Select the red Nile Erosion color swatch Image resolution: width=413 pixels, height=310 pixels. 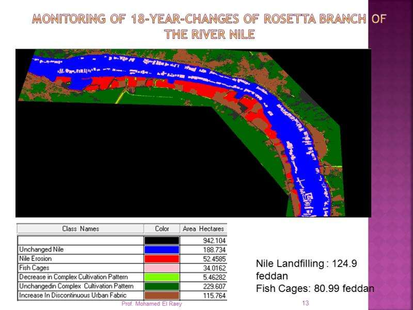(162, 259)
